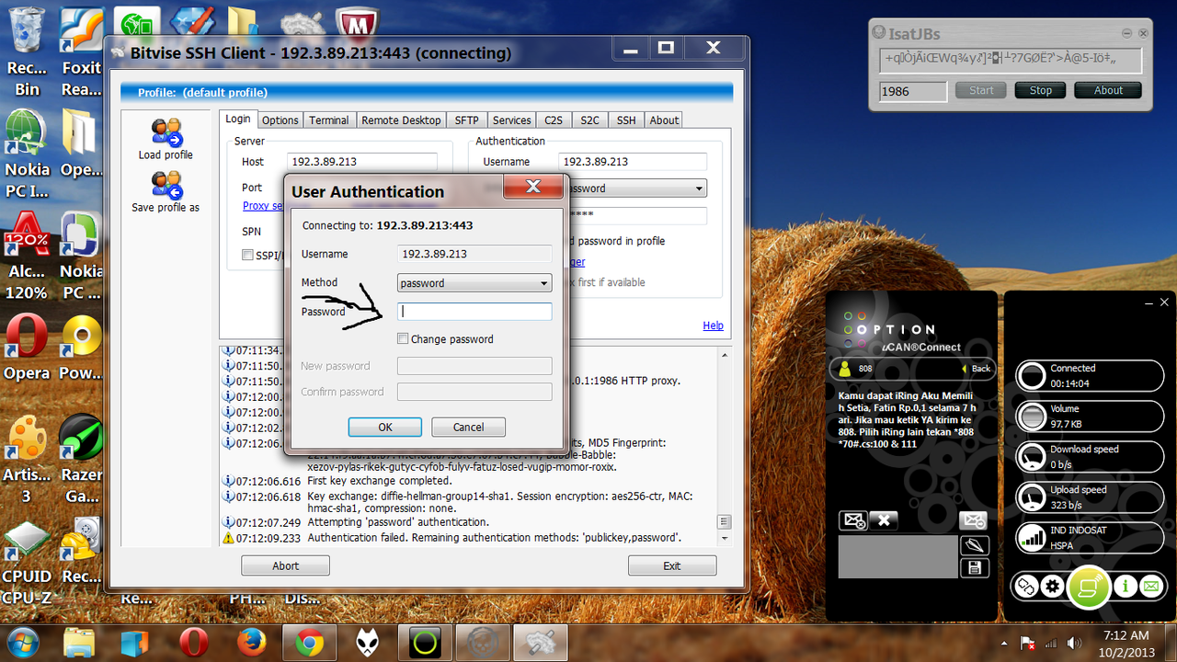Click OK in the User Authentication dialog

(385, 427)
